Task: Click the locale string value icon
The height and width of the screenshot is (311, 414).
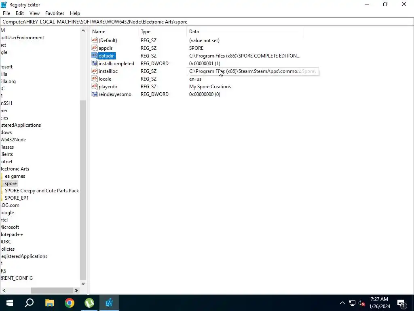Action: coord(95,79)
